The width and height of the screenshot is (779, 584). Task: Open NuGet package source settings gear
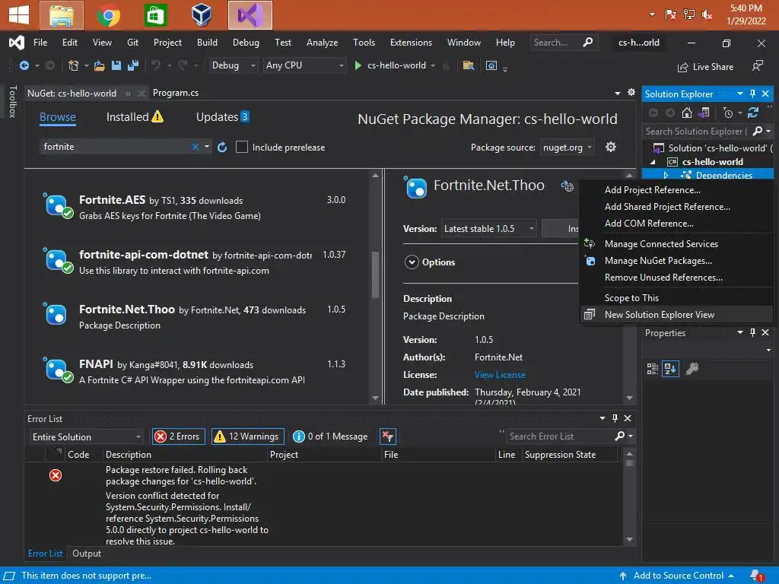[x=611, y=147]
